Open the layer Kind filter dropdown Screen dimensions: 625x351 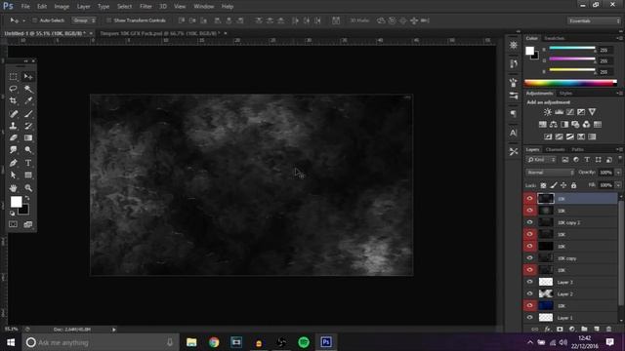click(x=541, y=160)
